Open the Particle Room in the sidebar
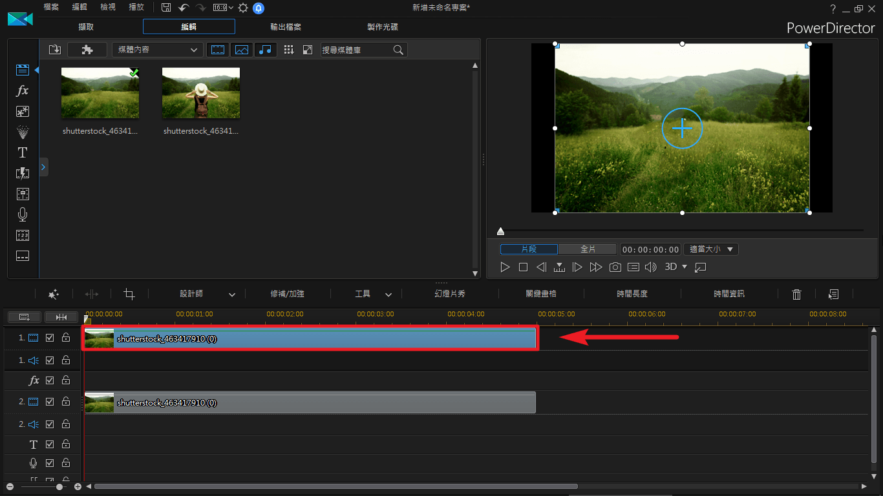883x496 pixels. 23,132
